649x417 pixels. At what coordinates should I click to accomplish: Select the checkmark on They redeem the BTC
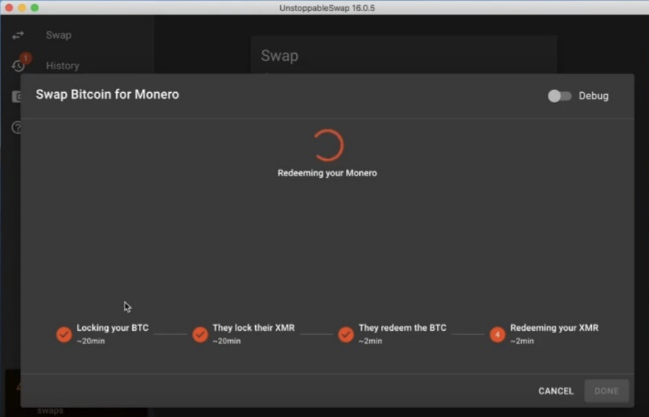pyautogui.click(x=346, y=334)
